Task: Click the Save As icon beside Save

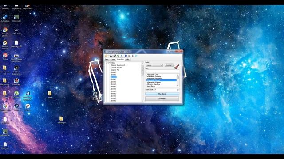Action: tap(114, 56)
